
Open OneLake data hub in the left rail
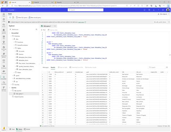(4, 31)
